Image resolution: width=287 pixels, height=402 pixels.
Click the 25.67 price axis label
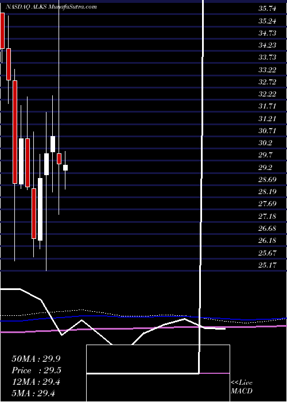click(267, 253)
